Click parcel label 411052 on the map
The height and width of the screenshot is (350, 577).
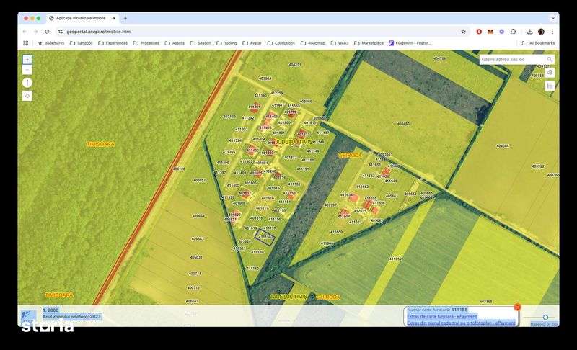(395, 259)
